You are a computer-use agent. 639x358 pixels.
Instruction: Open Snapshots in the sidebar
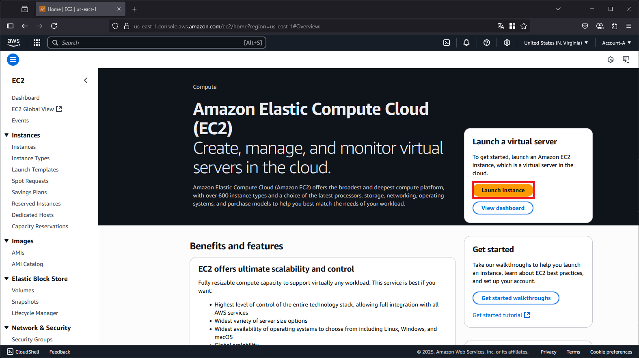25,302
